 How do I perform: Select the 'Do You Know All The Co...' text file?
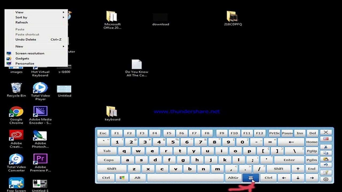137,68
